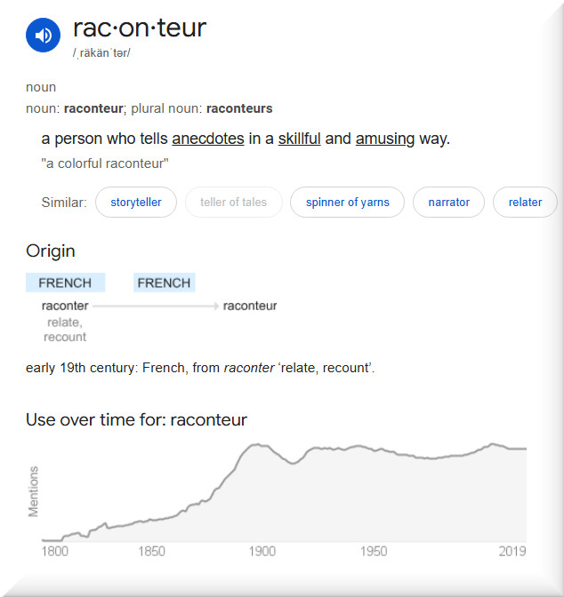Select the 'teller of tales' chip

pyautogui.click(x=233, y=203)
